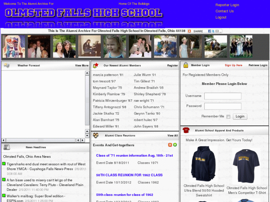Open View All class reunions
270x202 pixels.
(x=173, y=135)
